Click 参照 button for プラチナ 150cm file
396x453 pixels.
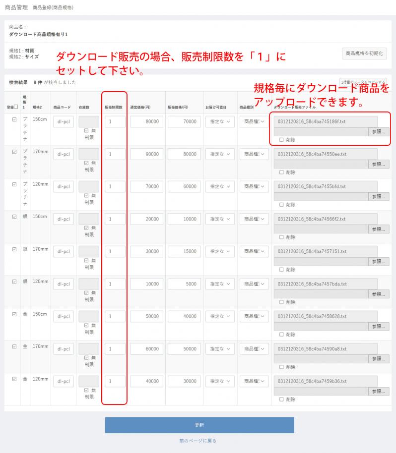click(379, 131)
